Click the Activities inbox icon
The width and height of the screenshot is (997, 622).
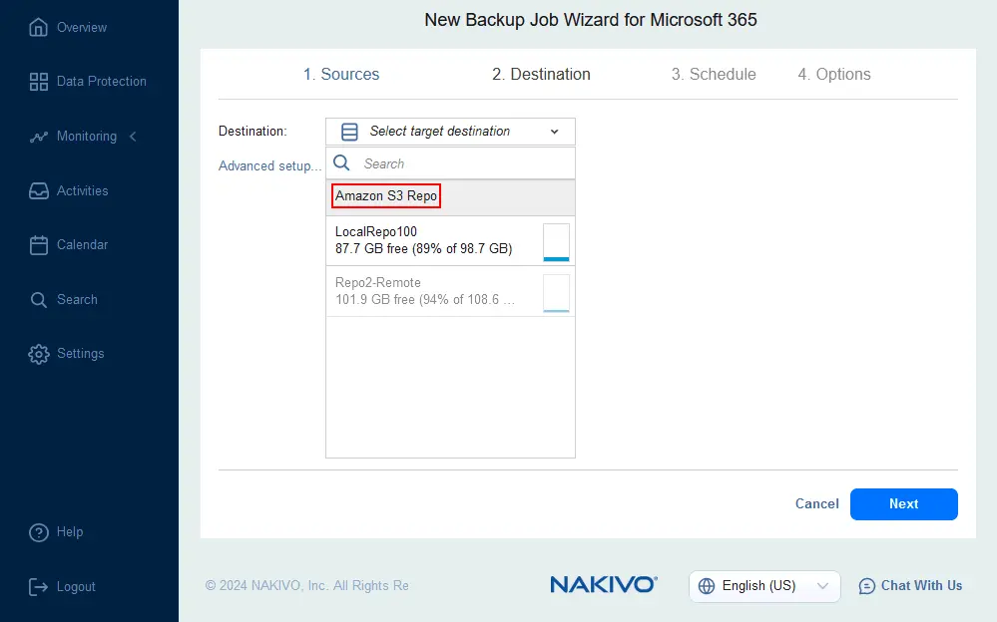(x=38, y=190)
